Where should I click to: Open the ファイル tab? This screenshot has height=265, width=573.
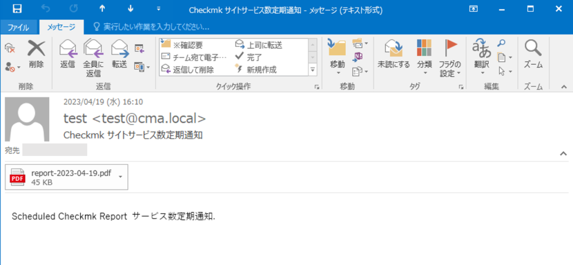[x=18, y=27]
